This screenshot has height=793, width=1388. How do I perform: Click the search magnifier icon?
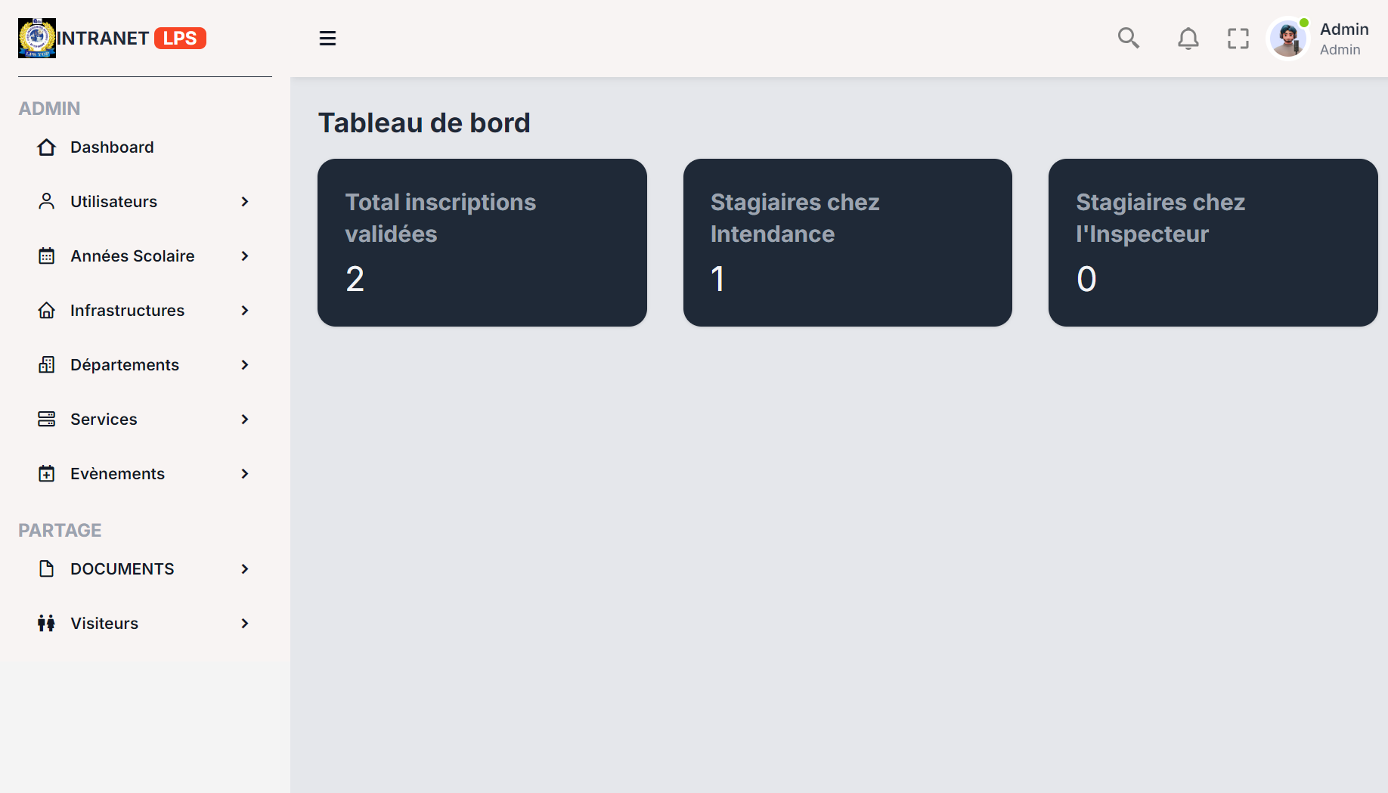pos(1128,38)
